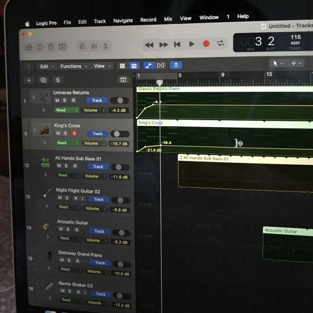Click Night Flight Guitar 02 track icon
This screenshot has width=313, height=313.
(46, 193)
